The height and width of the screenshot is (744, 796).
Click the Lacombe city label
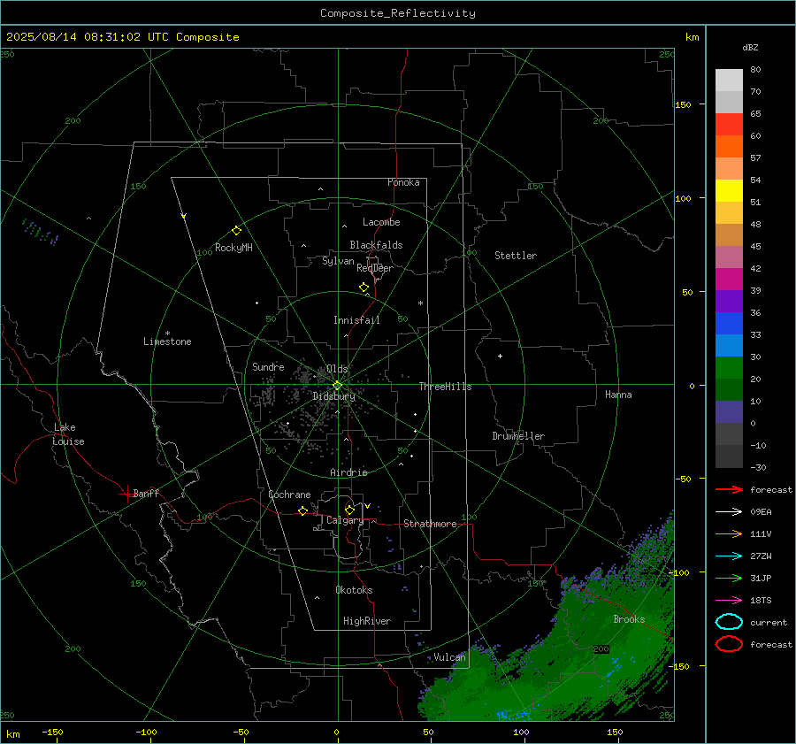pos(381,222)
